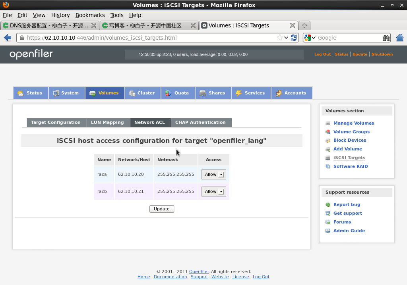
Task: Click the Firefox back arrow button
Action: pos(7,38)
